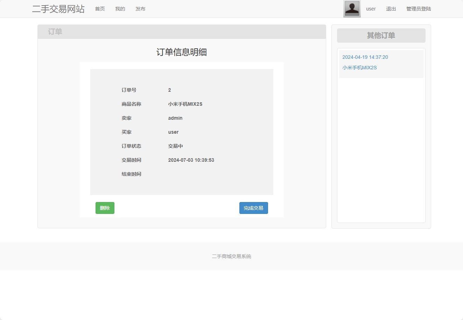Go to the 发布 publish page
Screen dimensions: 463x320
coord(140,9)
